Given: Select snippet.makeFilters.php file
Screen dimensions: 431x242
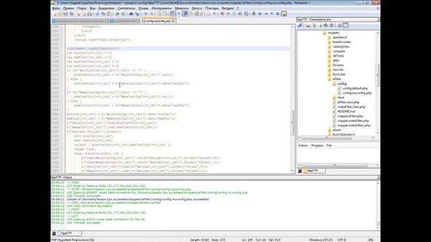Looking at the screenshot, I should coord(354,126).
